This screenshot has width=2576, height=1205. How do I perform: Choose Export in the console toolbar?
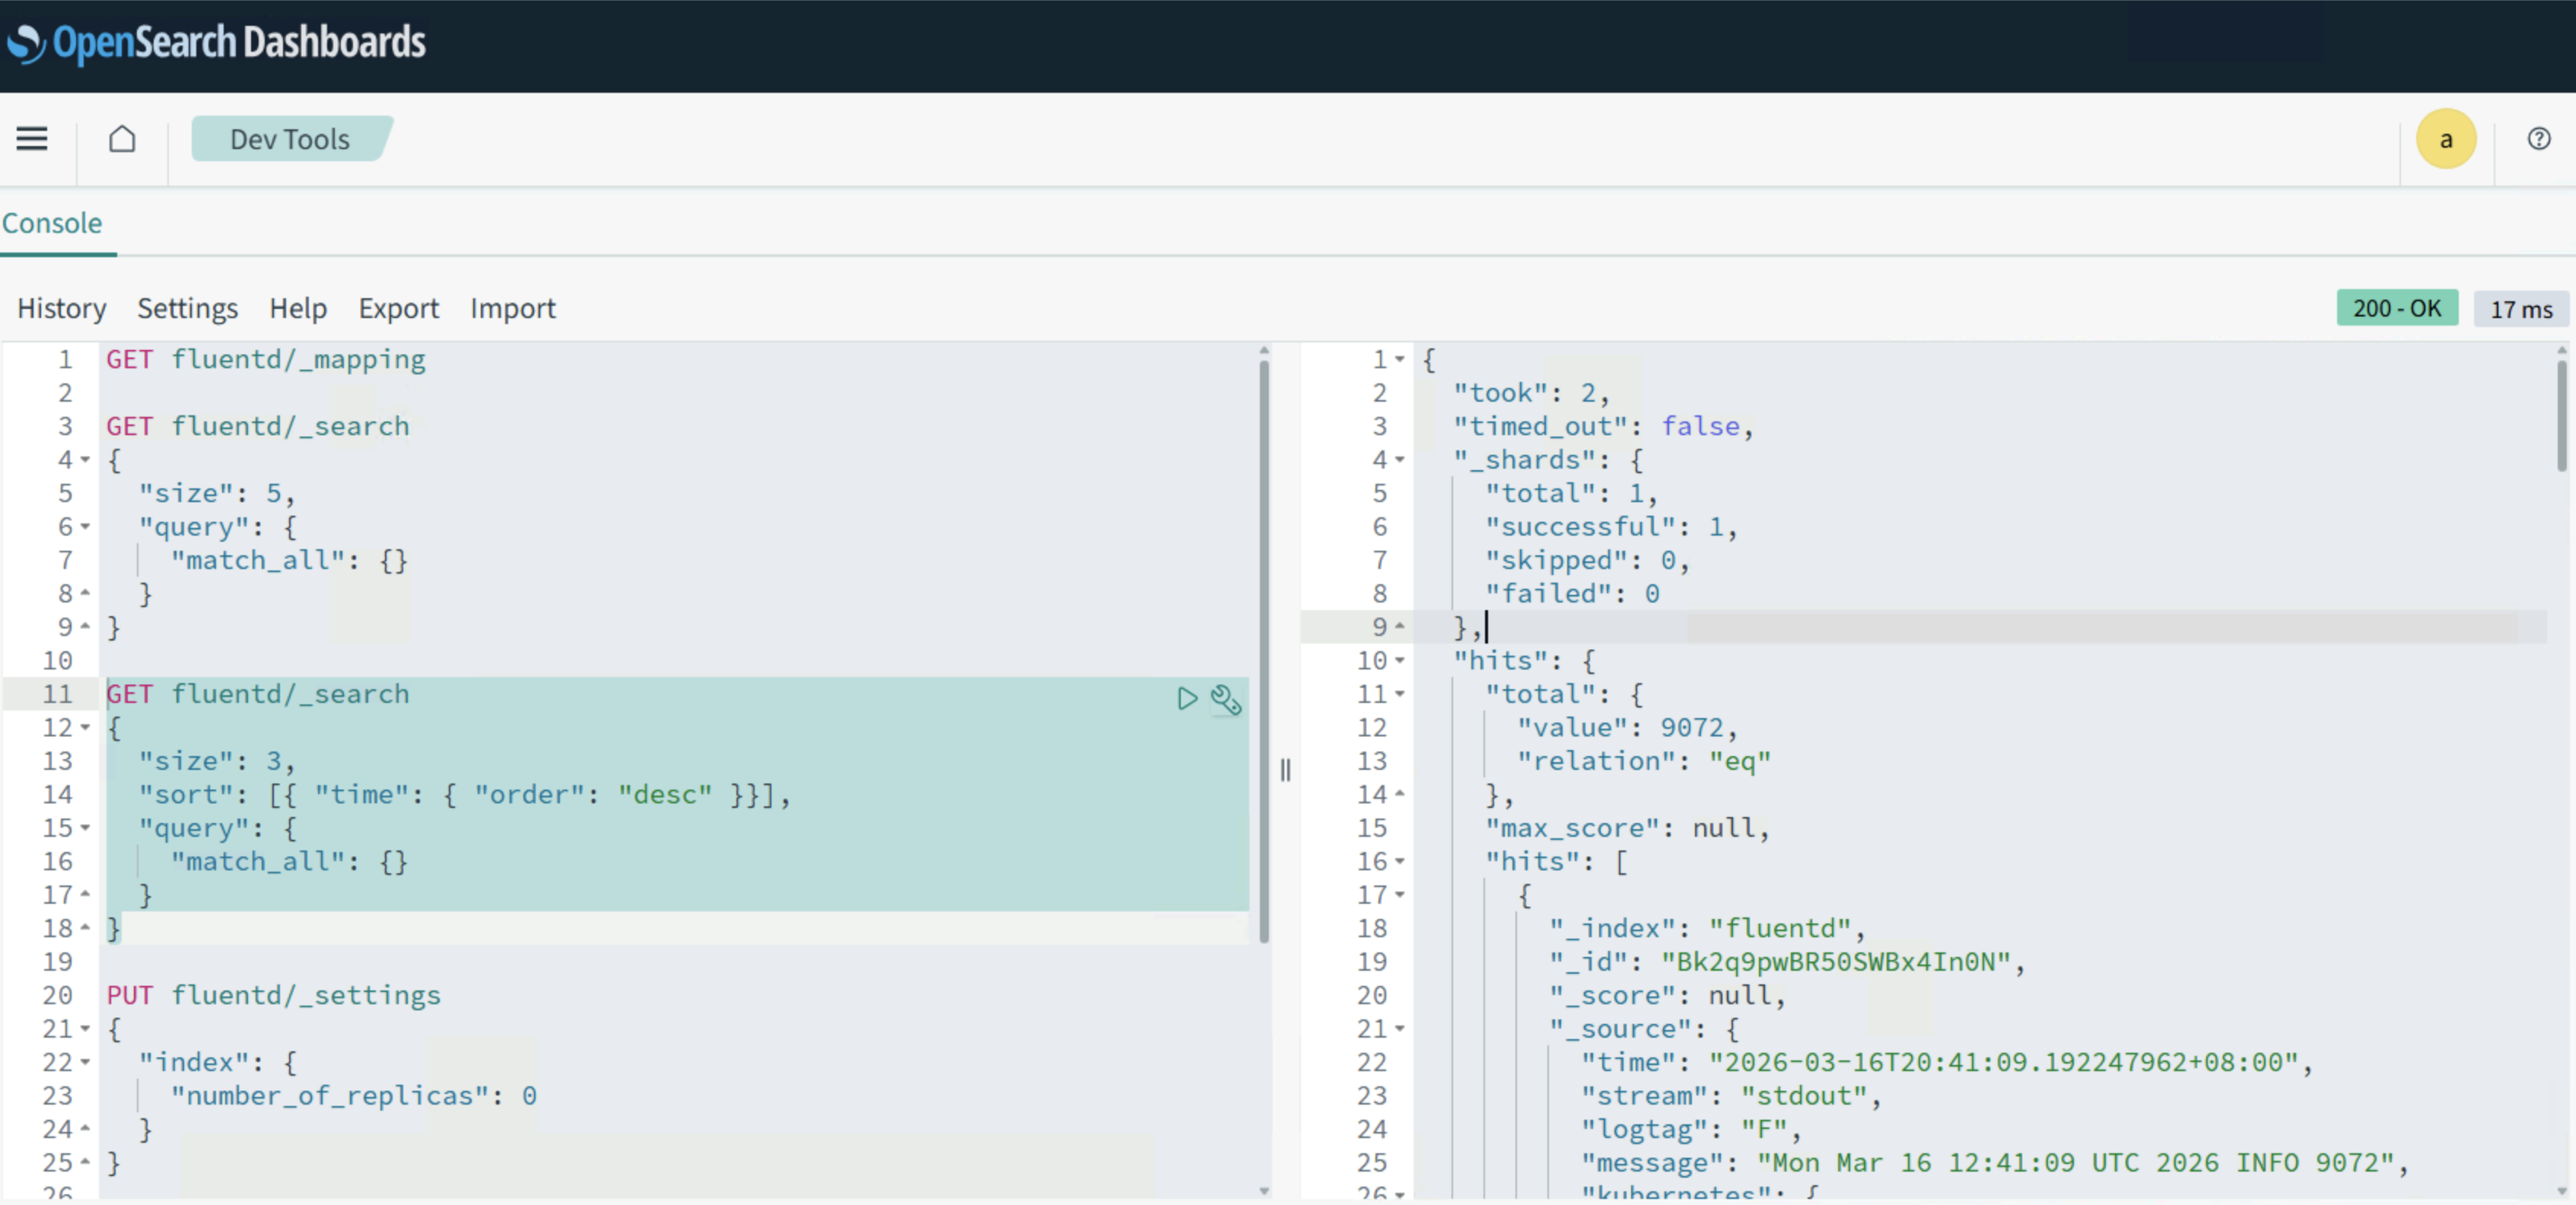[x=398, y=308]
